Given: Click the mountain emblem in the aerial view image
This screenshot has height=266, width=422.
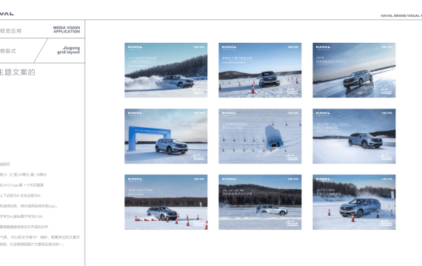Looking at the screenshot, I should click(x=292, y=157).
